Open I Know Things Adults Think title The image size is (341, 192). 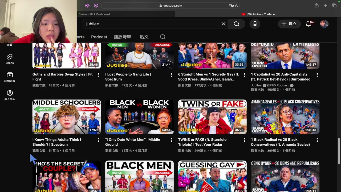tap(57, 142)
